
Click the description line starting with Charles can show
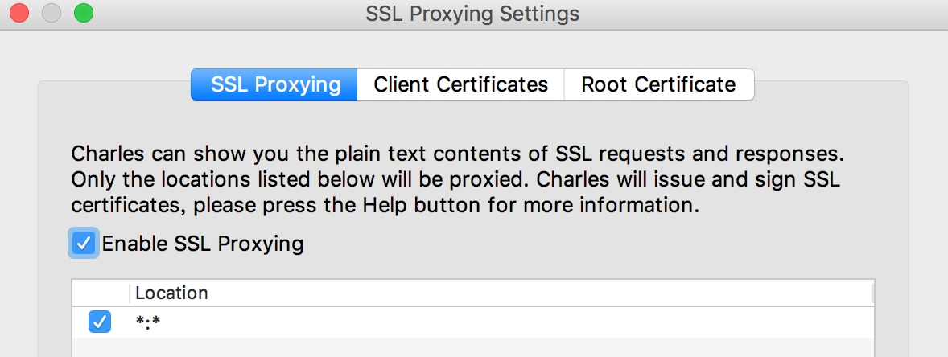[x=457, y=154]
